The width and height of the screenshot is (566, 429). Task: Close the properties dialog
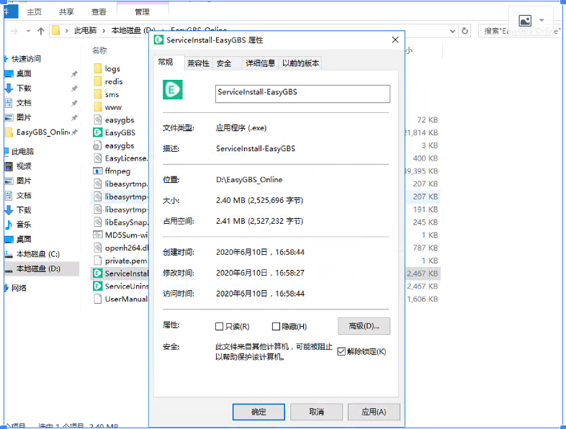click(x=395, y=40)
